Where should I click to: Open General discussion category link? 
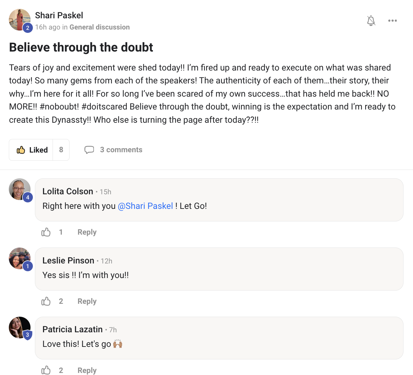click(99, 27)
